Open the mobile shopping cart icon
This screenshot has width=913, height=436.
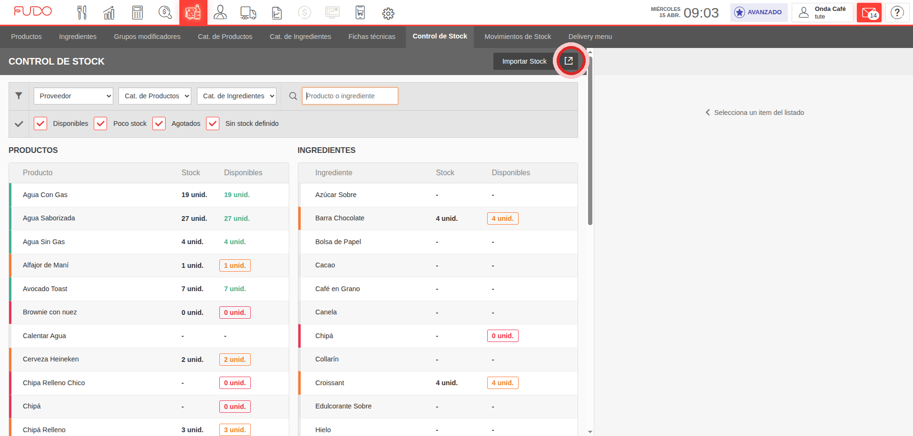pos(360,12)
